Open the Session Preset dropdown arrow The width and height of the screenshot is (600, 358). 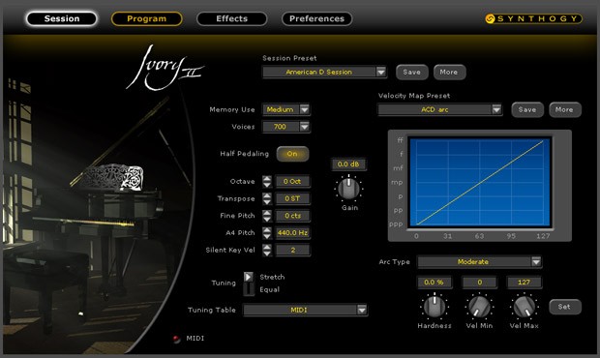pos(380,72)
